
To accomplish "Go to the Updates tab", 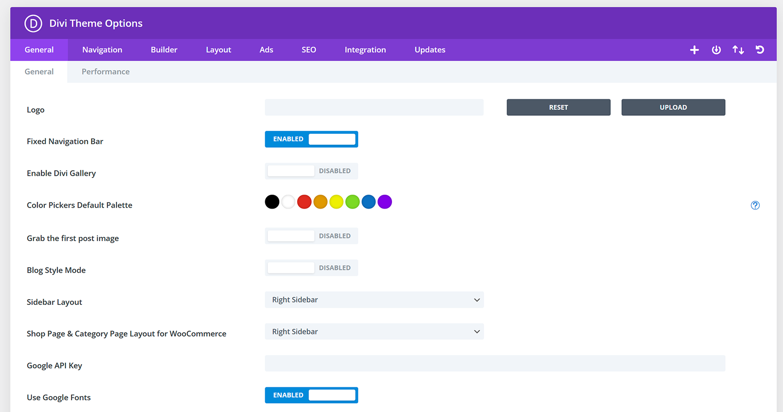I will [430, 50].
